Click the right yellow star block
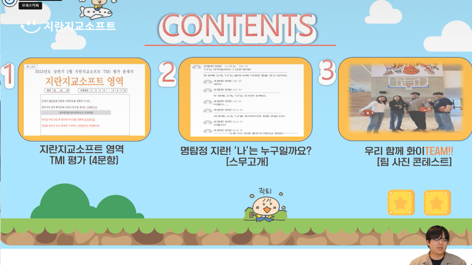 point(437,203)
